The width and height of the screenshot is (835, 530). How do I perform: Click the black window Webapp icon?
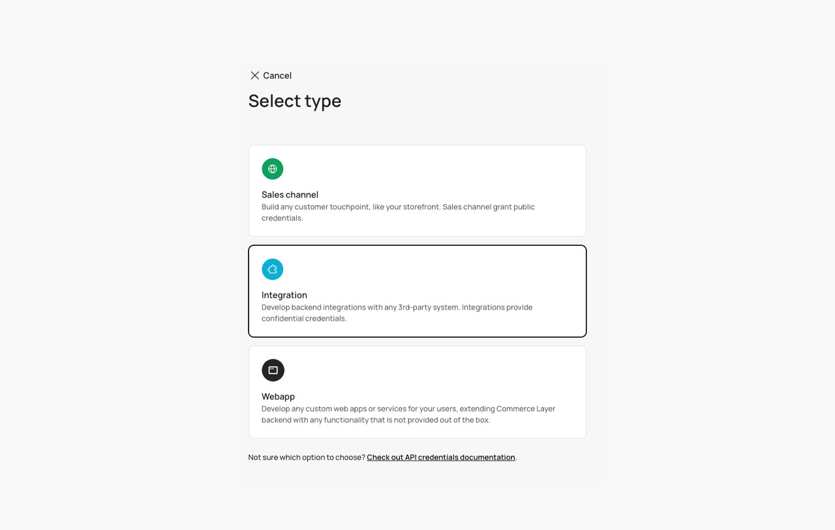(273, 370)
